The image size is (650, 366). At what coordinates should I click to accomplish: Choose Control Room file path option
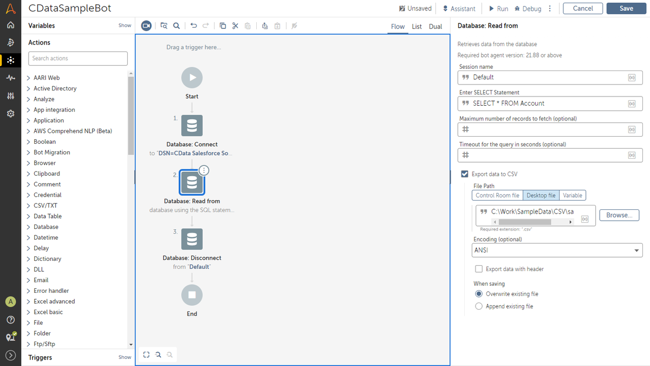(x=497, y=195)
